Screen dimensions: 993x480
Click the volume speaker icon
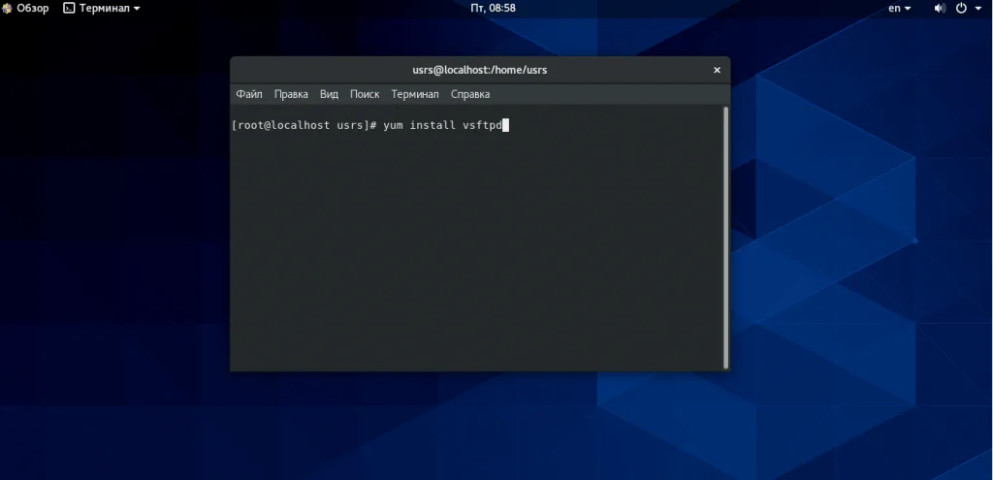click(x=940, y=8)
